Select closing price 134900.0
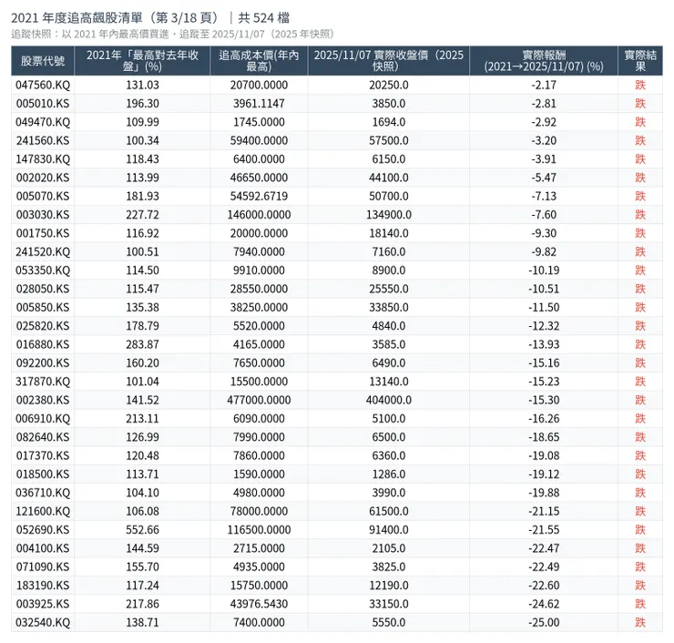 click(x=389, y=214)
